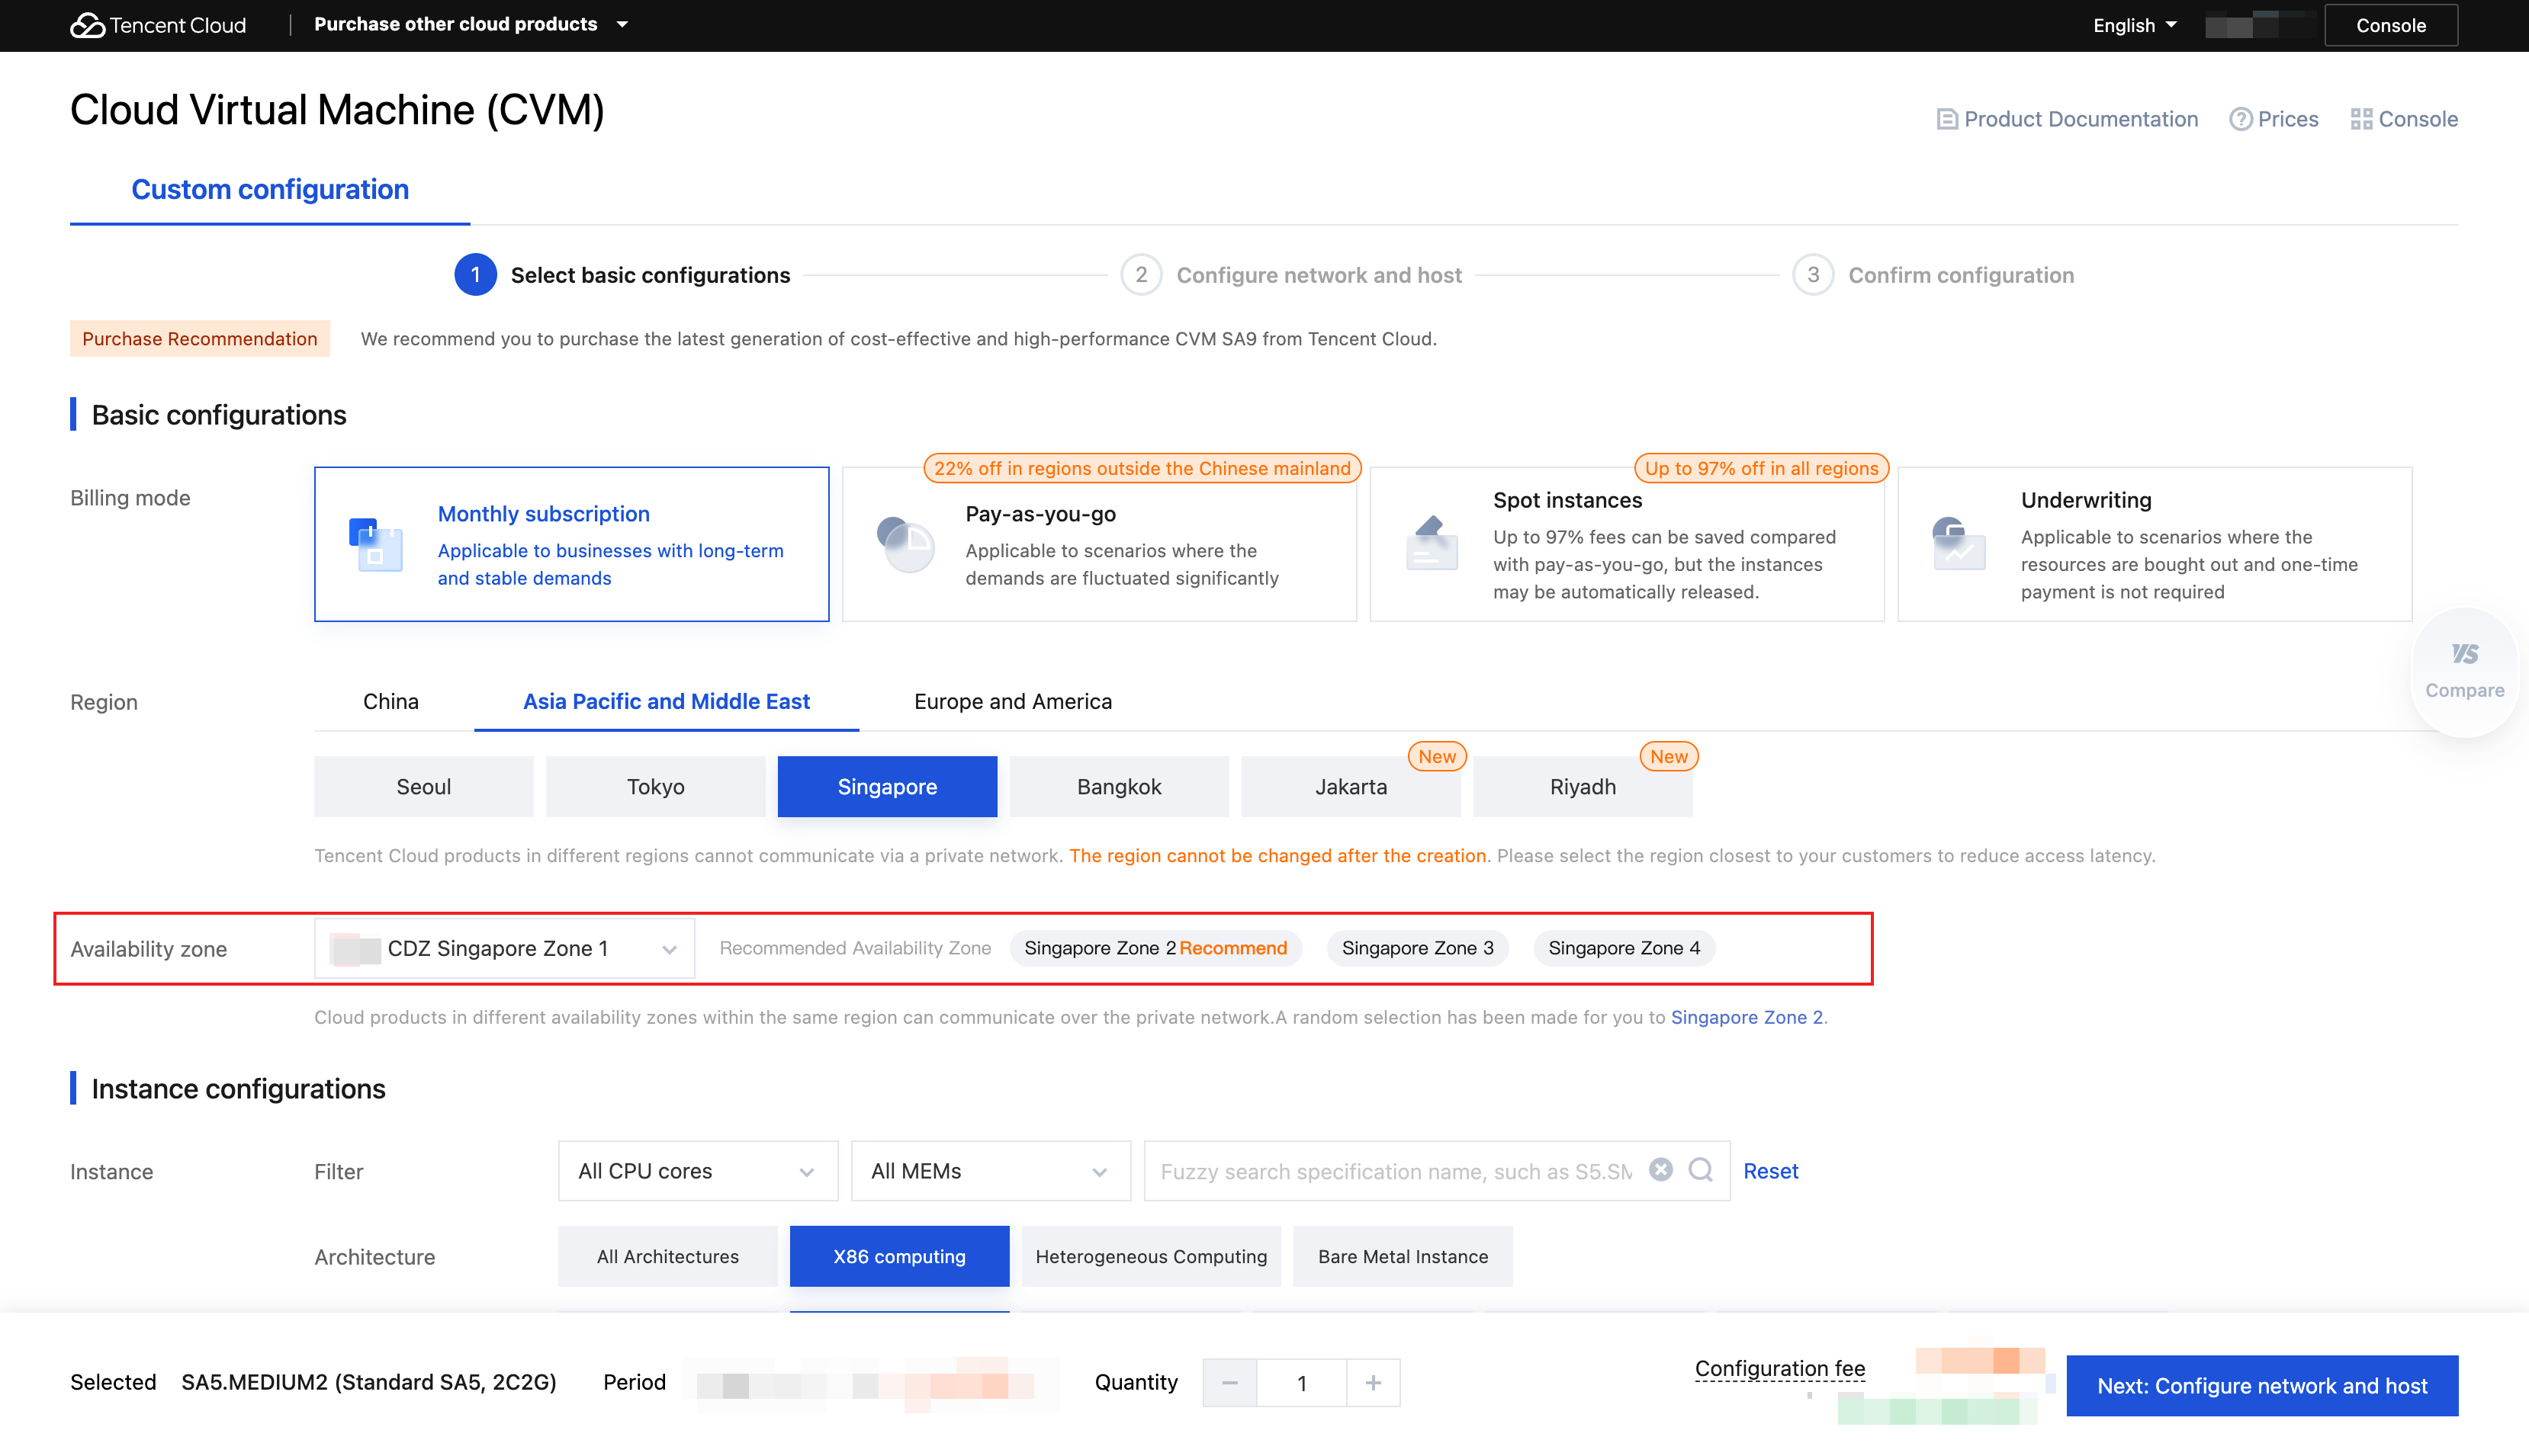This screenshot has height=1456, width=2529.
Task: Select Tokyo region option
Action: 655,786
